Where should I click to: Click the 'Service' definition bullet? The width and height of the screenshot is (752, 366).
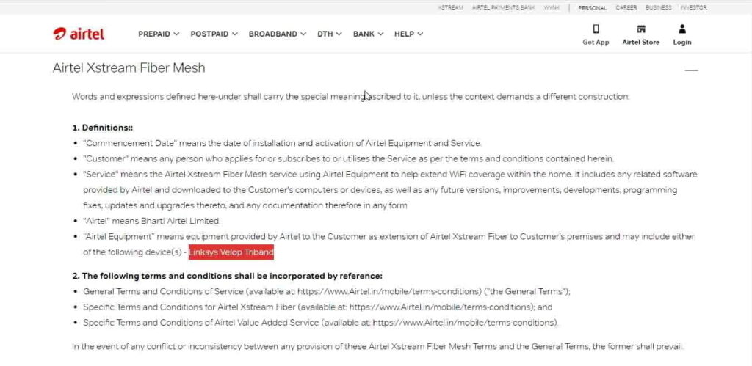tap(390, 190)
